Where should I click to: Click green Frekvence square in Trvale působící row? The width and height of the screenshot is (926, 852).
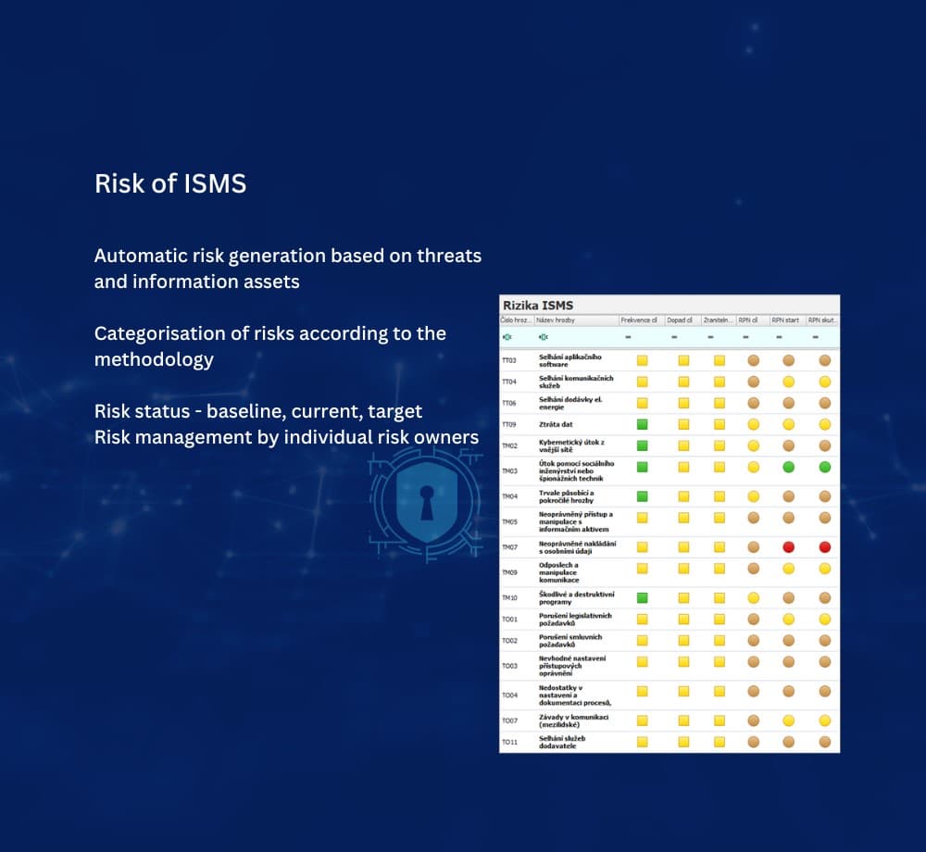click(643, 496)
